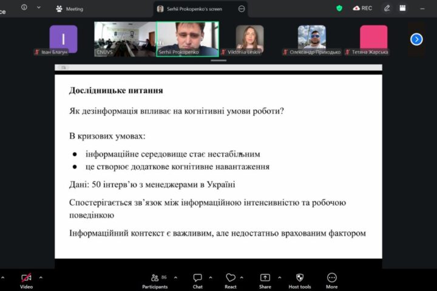Open the meeting info icon
Viewport: 437px width, 291px height.
24,8
